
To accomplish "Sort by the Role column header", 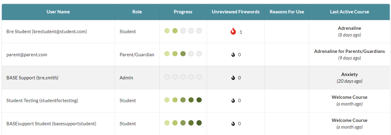I will 137,12.
